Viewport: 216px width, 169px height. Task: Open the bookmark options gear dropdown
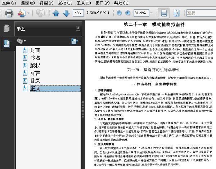pyautogui.click(x=21, y=41)
